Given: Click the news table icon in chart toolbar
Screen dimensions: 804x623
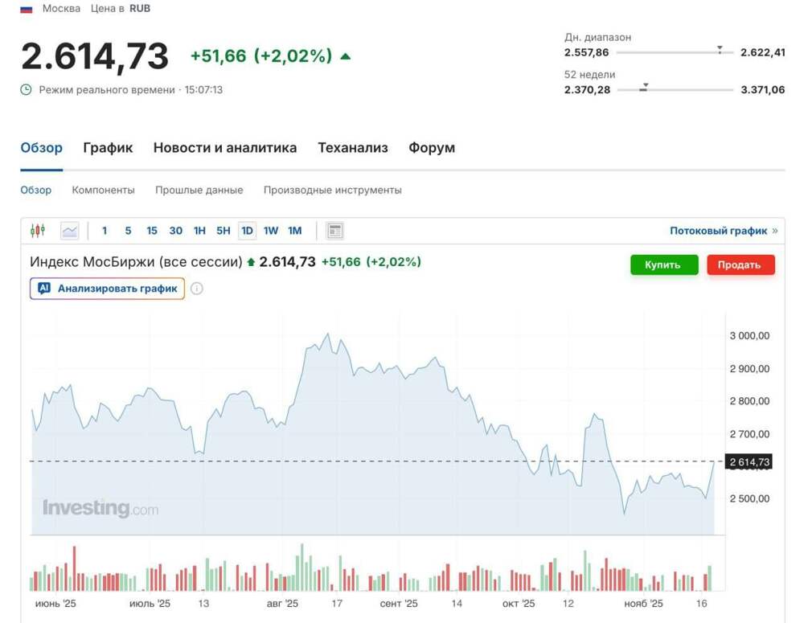Looking at the screenshot, I should tap(335, 231).
